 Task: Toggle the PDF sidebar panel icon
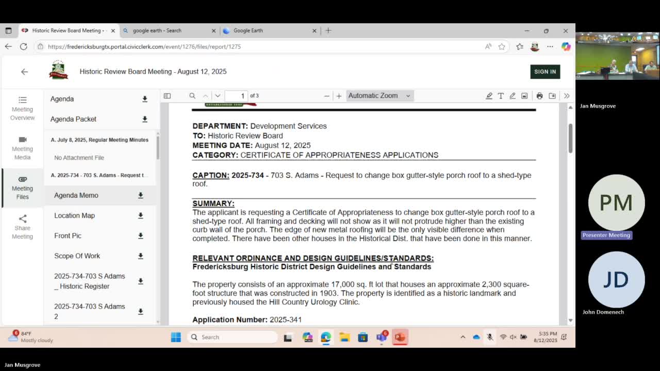point(167,96)
